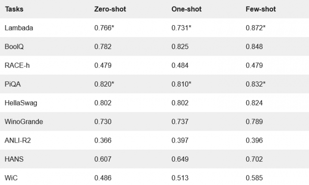Viewport: 309px width, 185px height.
Task: Select the BoolQ task name
Action: (x=14, y=46)
